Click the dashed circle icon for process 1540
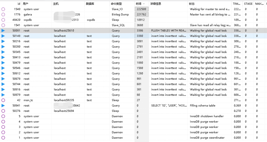 [3, 9]
